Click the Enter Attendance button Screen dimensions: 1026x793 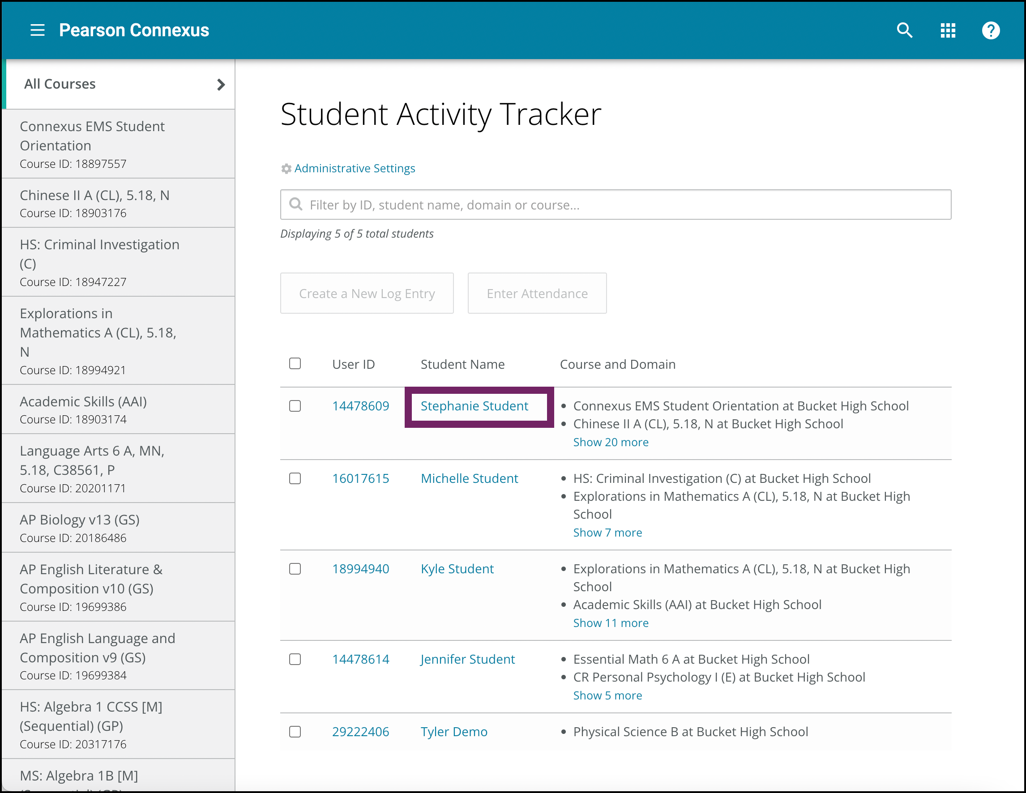[x=537, y=293]
